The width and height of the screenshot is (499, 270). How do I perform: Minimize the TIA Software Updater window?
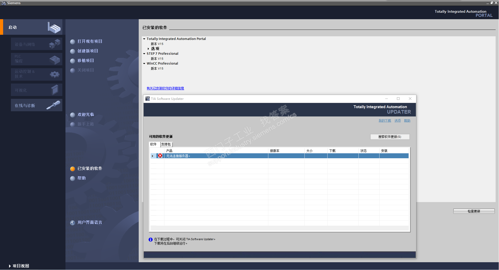[x=387, y=99]
